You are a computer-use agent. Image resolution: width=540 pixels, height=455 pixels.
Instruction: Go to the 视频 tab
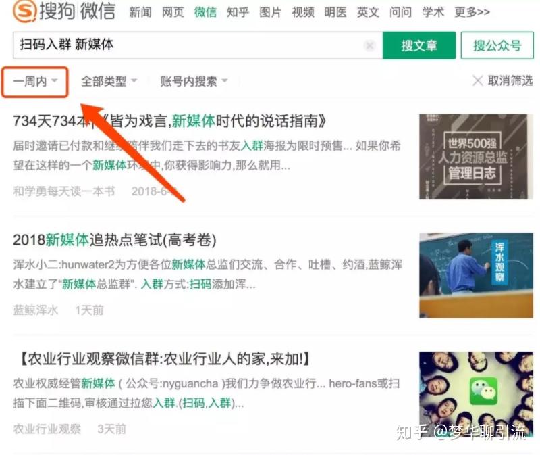click(302, 12)
